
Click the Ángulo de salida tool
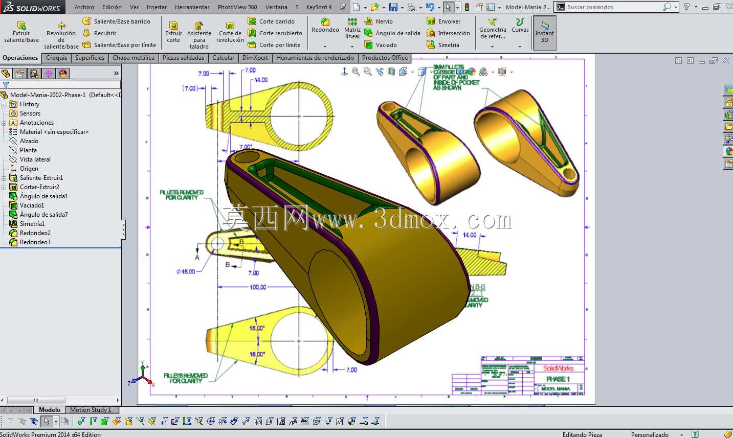392,33
